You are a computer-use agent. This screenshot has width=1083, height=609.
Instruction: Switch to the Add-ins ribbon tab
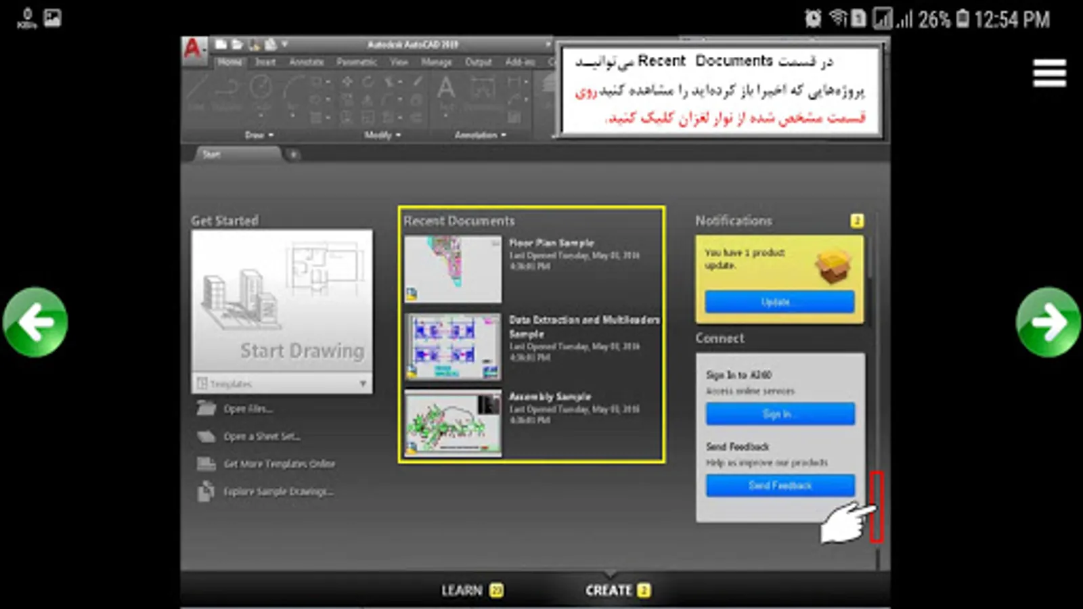(520, 62)
